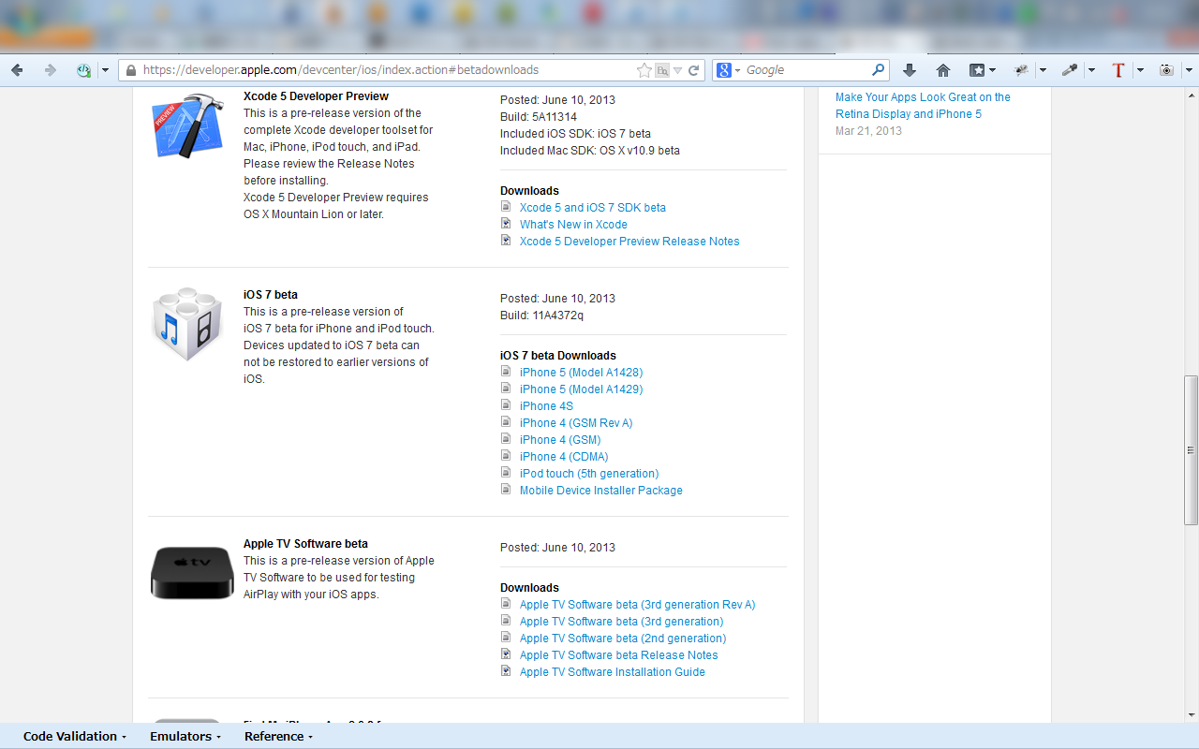Viewport: 1199px width, 749px height.
Task: Open the URL history dropdown arrow
Action: pyautogui.click(x=677, y=70)
